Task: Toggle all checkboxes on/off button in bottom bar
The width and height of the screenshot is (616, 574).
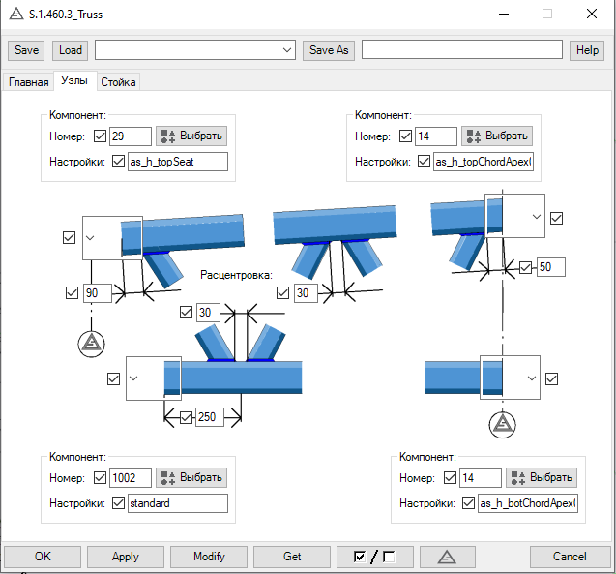Action: pos(374,557)
